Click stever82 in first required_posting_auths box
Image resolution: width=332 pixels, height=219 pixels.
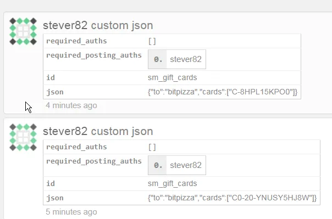[186, 59]
